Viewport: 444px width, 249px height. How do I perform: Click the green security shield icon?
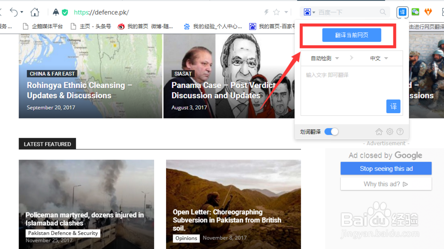(65, 12)
